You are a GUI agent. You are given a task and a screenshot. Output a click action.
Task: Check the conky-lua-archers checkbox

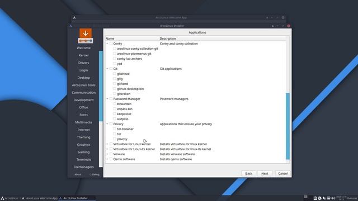tap(115, 58)
